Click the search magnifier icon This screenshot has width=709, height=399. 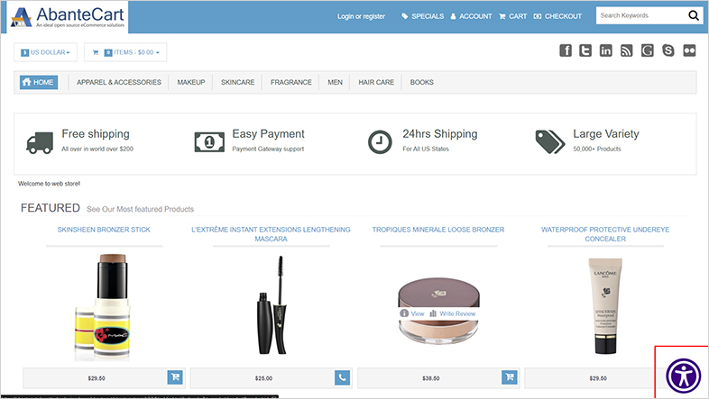pos(693,16)
